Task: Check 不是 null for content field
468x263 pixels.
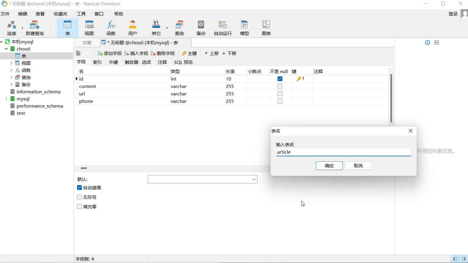Action: (x=280, y=86)
